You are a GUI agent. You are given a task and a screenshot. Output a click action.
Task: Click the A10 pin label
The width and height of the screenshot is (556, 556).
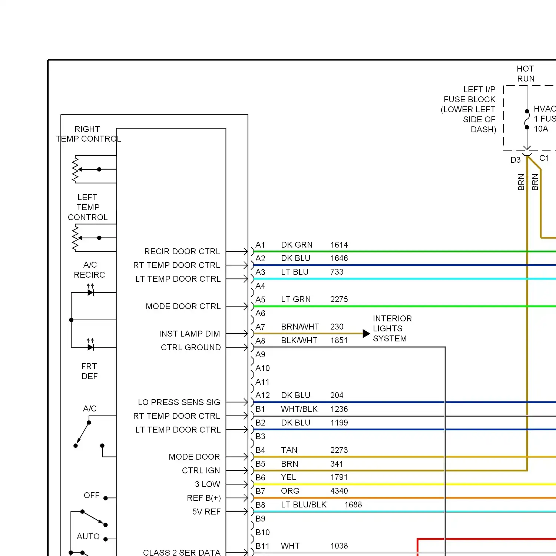tap(262, 368)
